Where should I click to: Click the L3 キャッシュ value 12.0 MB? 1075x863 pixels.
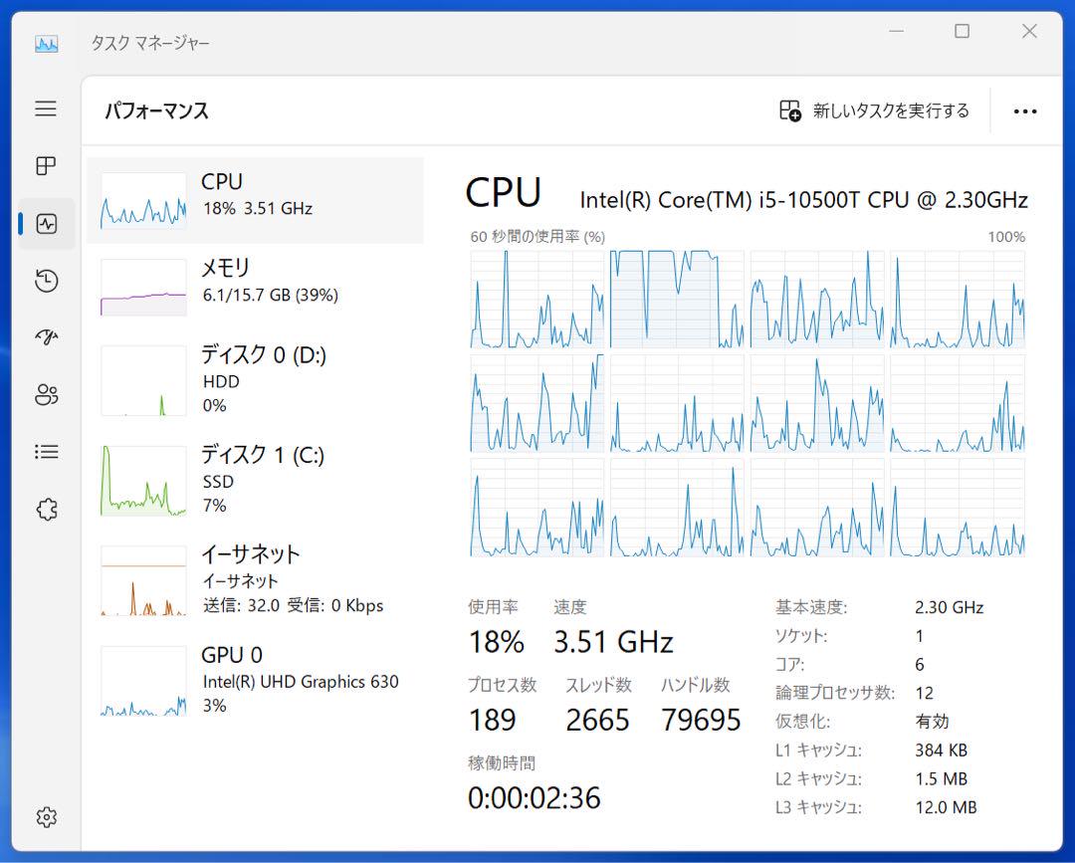click(946, 807)
